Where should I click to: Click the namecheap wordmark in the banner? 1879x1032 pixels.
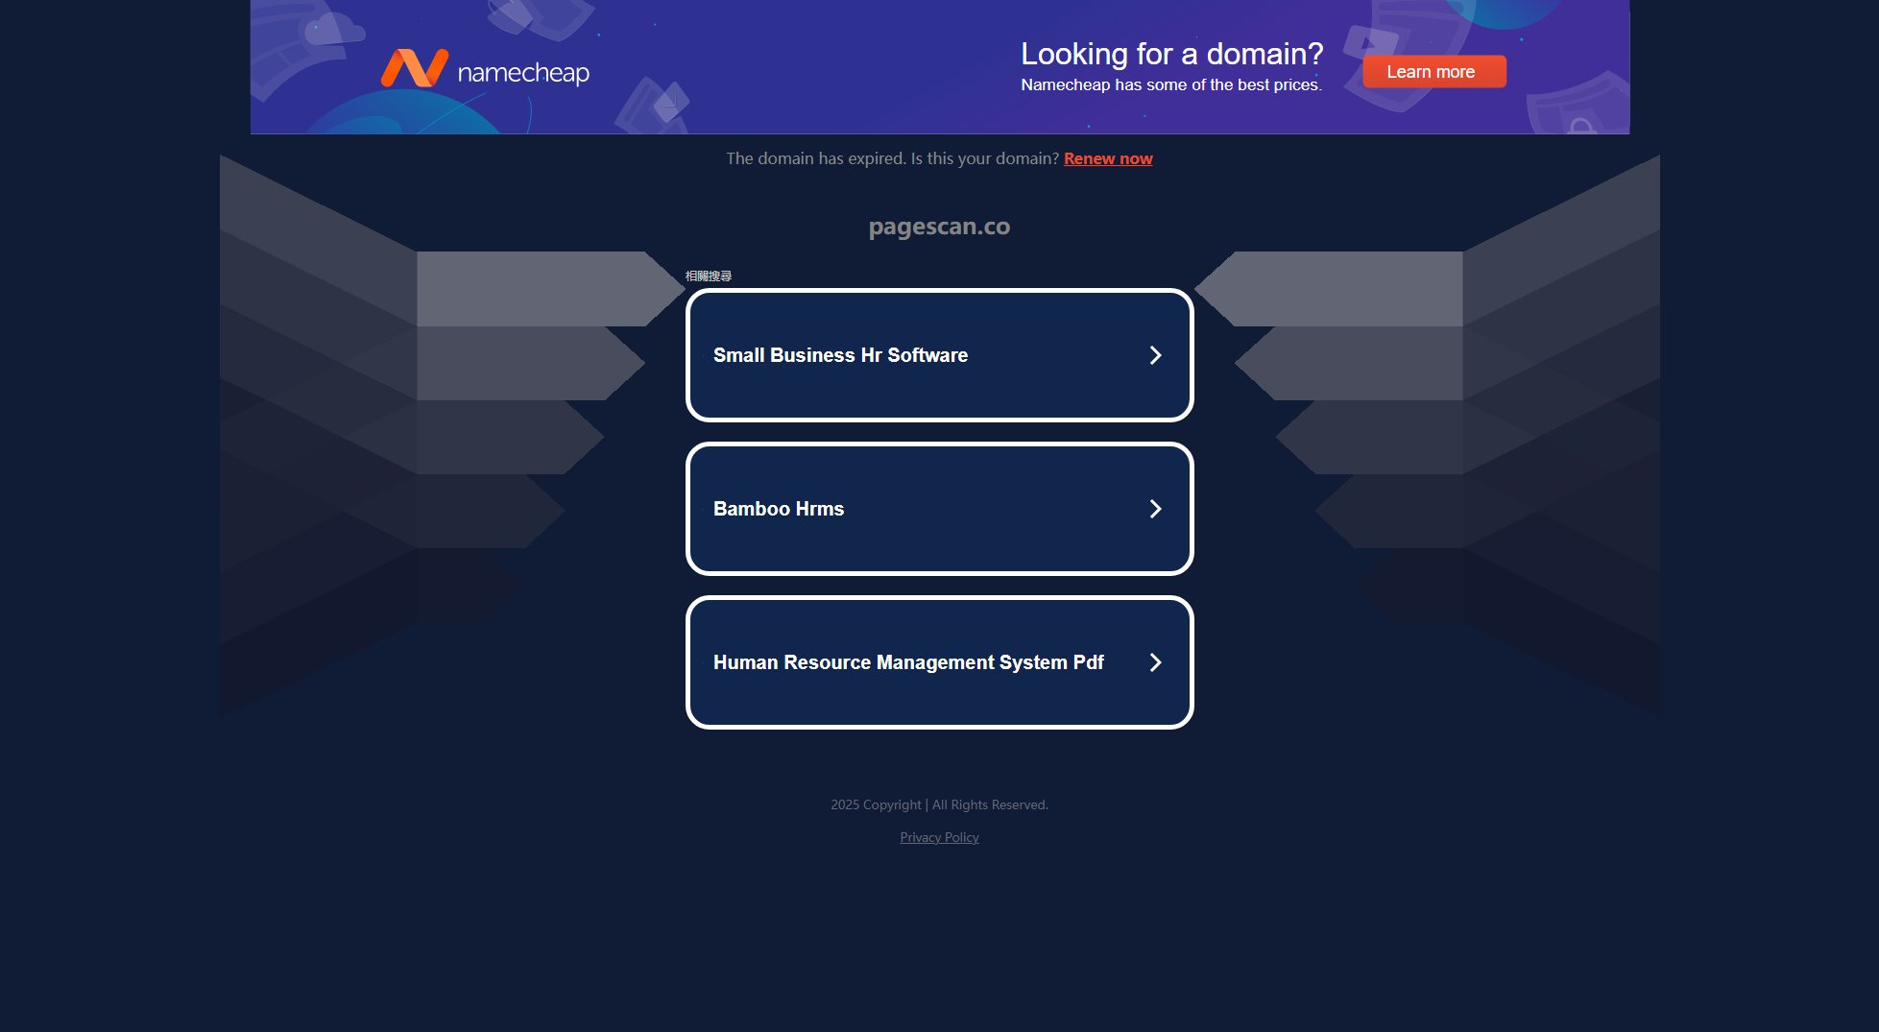click(523, 73)
